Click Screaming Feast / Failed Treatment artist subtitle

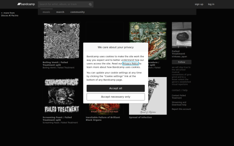(x=60, y=123)
